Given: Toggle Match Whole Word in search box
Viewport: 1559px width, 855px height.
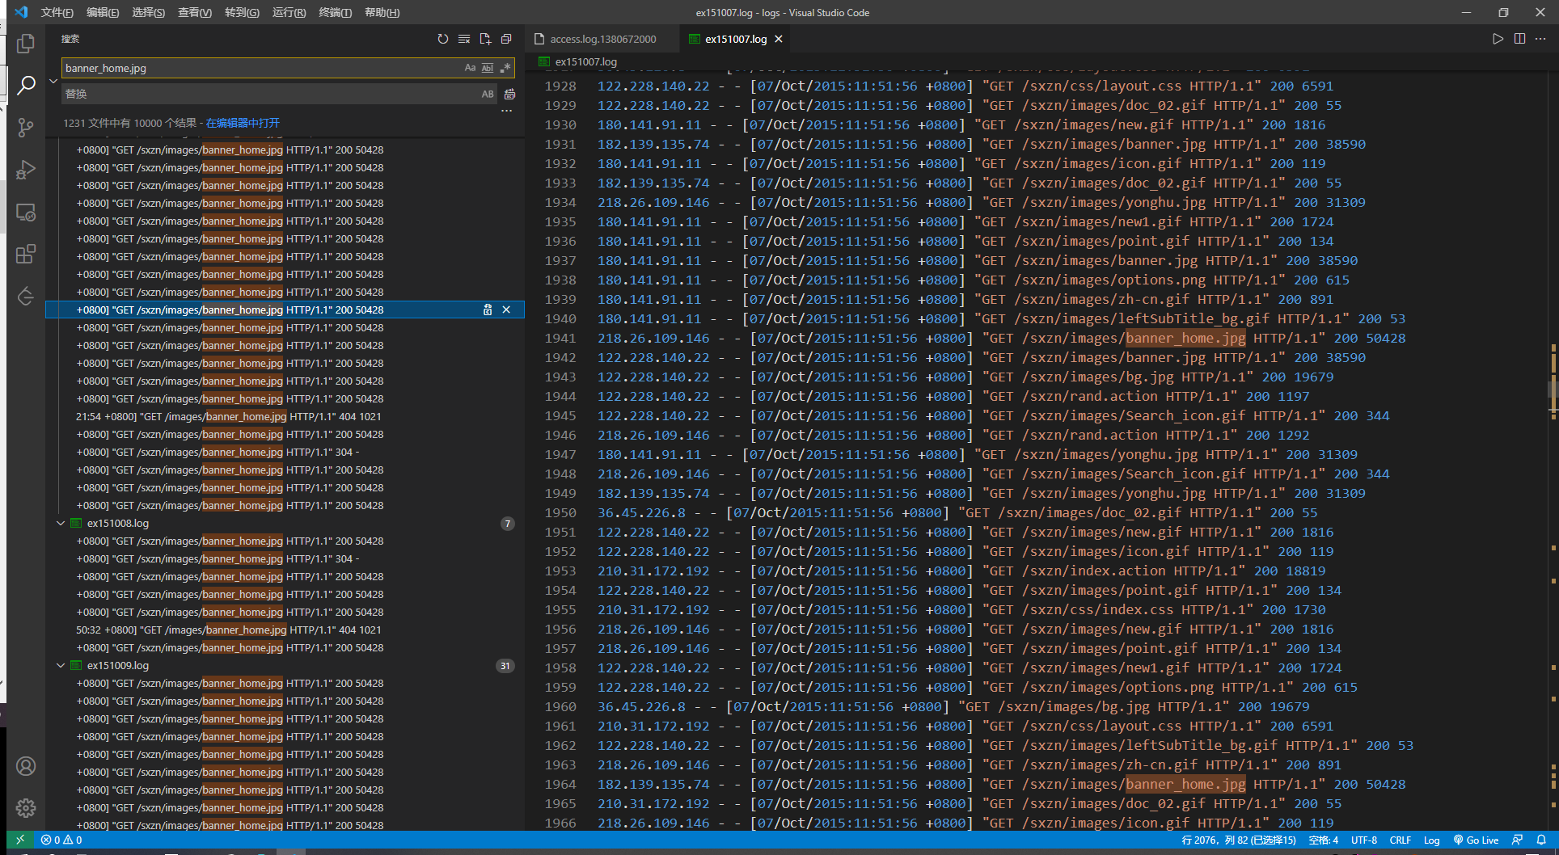Looking at the screenshot, I should coord(488,68).
